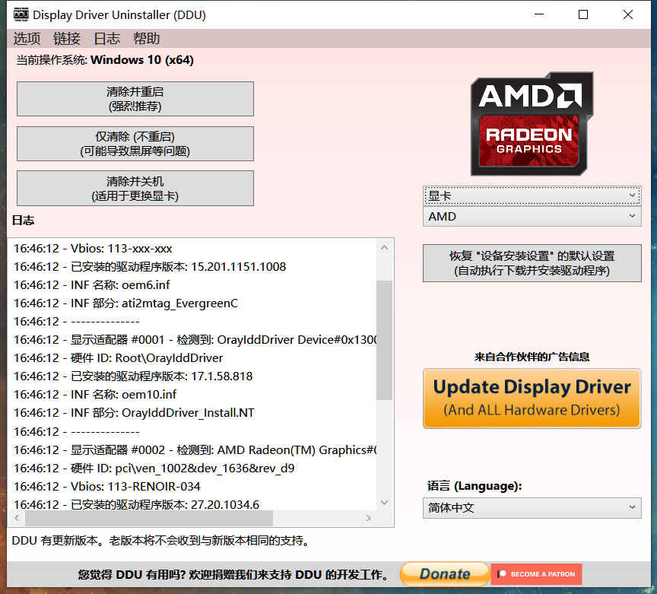Minimize the DDU window
This screenshot has height=594, width=657.
click(x=539, y=14)
